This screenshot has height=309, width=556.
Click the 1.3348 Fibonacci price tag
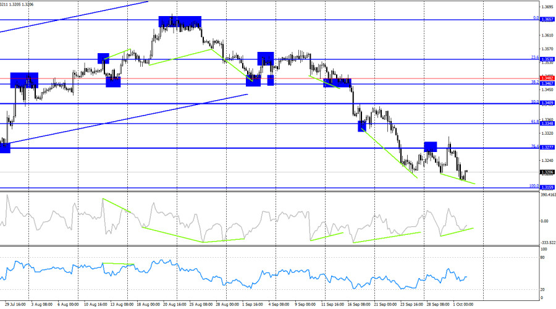pyautogui.click(x=547, y=123)
